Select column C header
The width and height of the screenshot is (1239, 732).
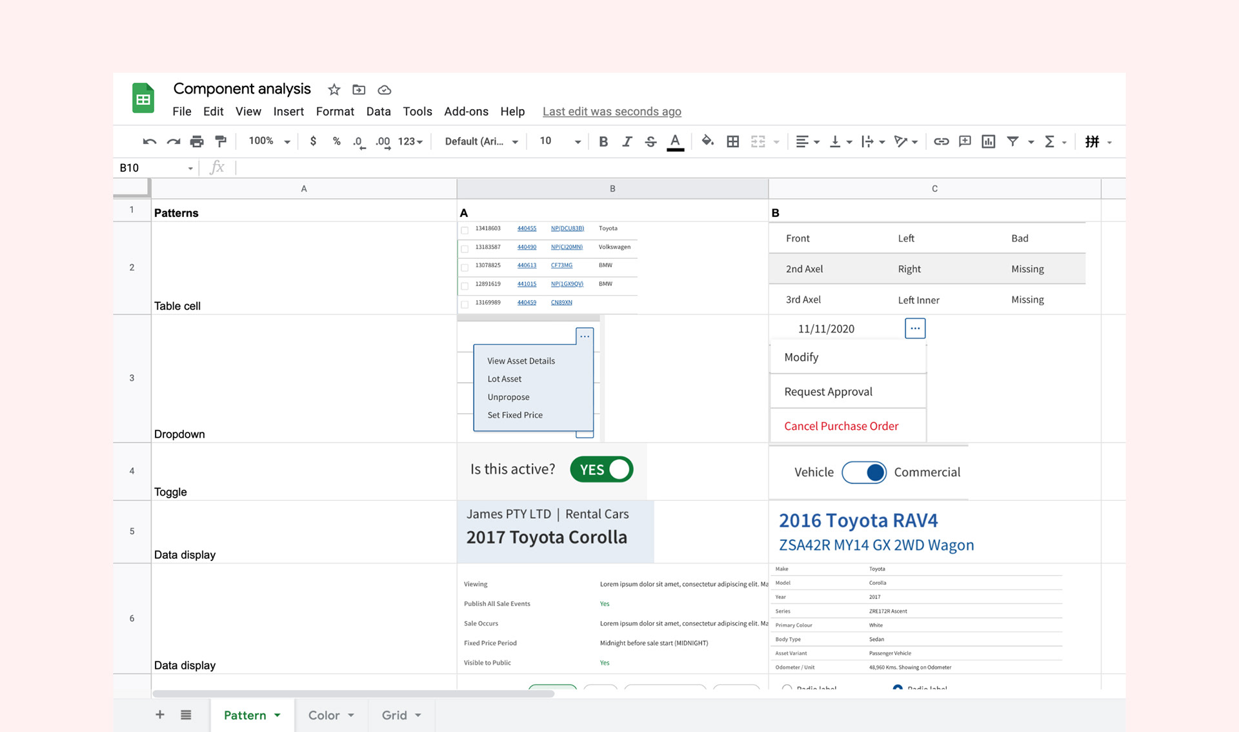click(x=934, y=188)
